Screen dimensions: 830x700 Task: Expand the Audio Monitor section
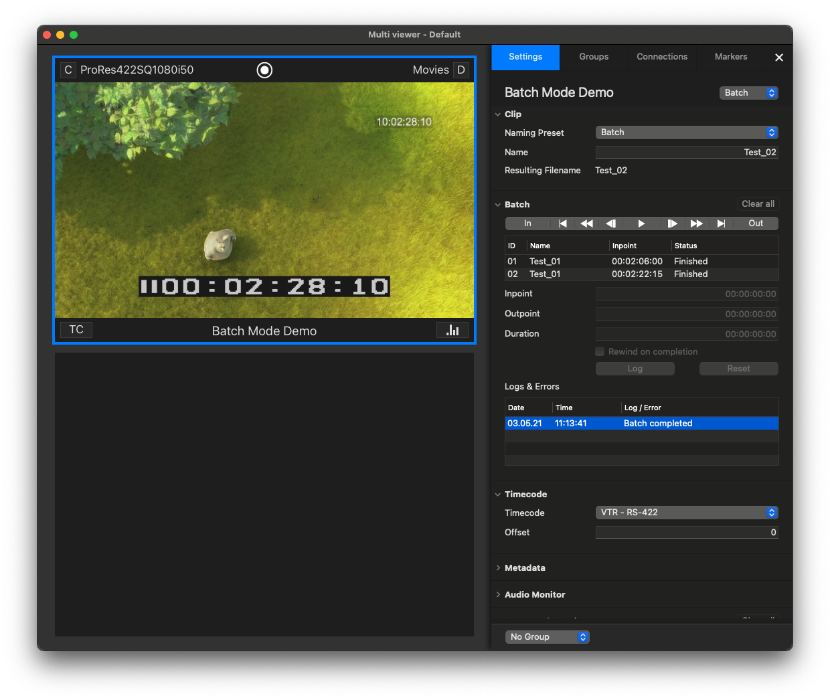click(498, 595)
